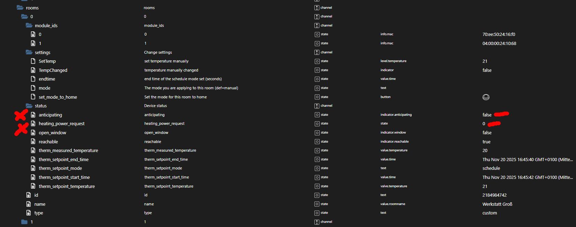Click the Werkstatt Groß name value
The image size is (576, 227).
pos(497,204)
